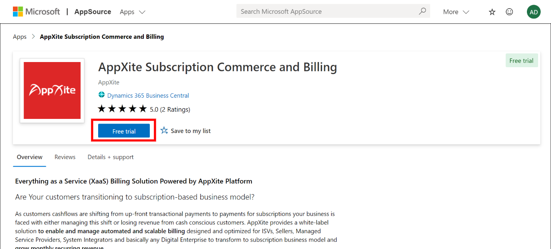Click the Everything as a Service heading
Screen dimensions: 551x249
[134, 181]
